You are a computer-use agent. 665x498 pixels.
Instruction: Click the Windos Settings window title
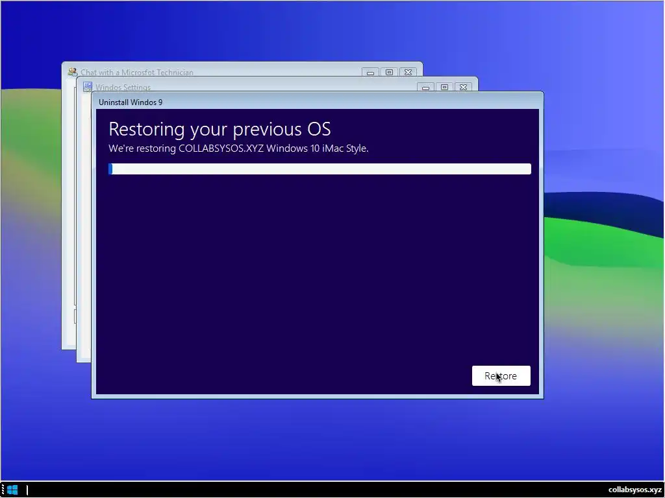coord(123,88)
